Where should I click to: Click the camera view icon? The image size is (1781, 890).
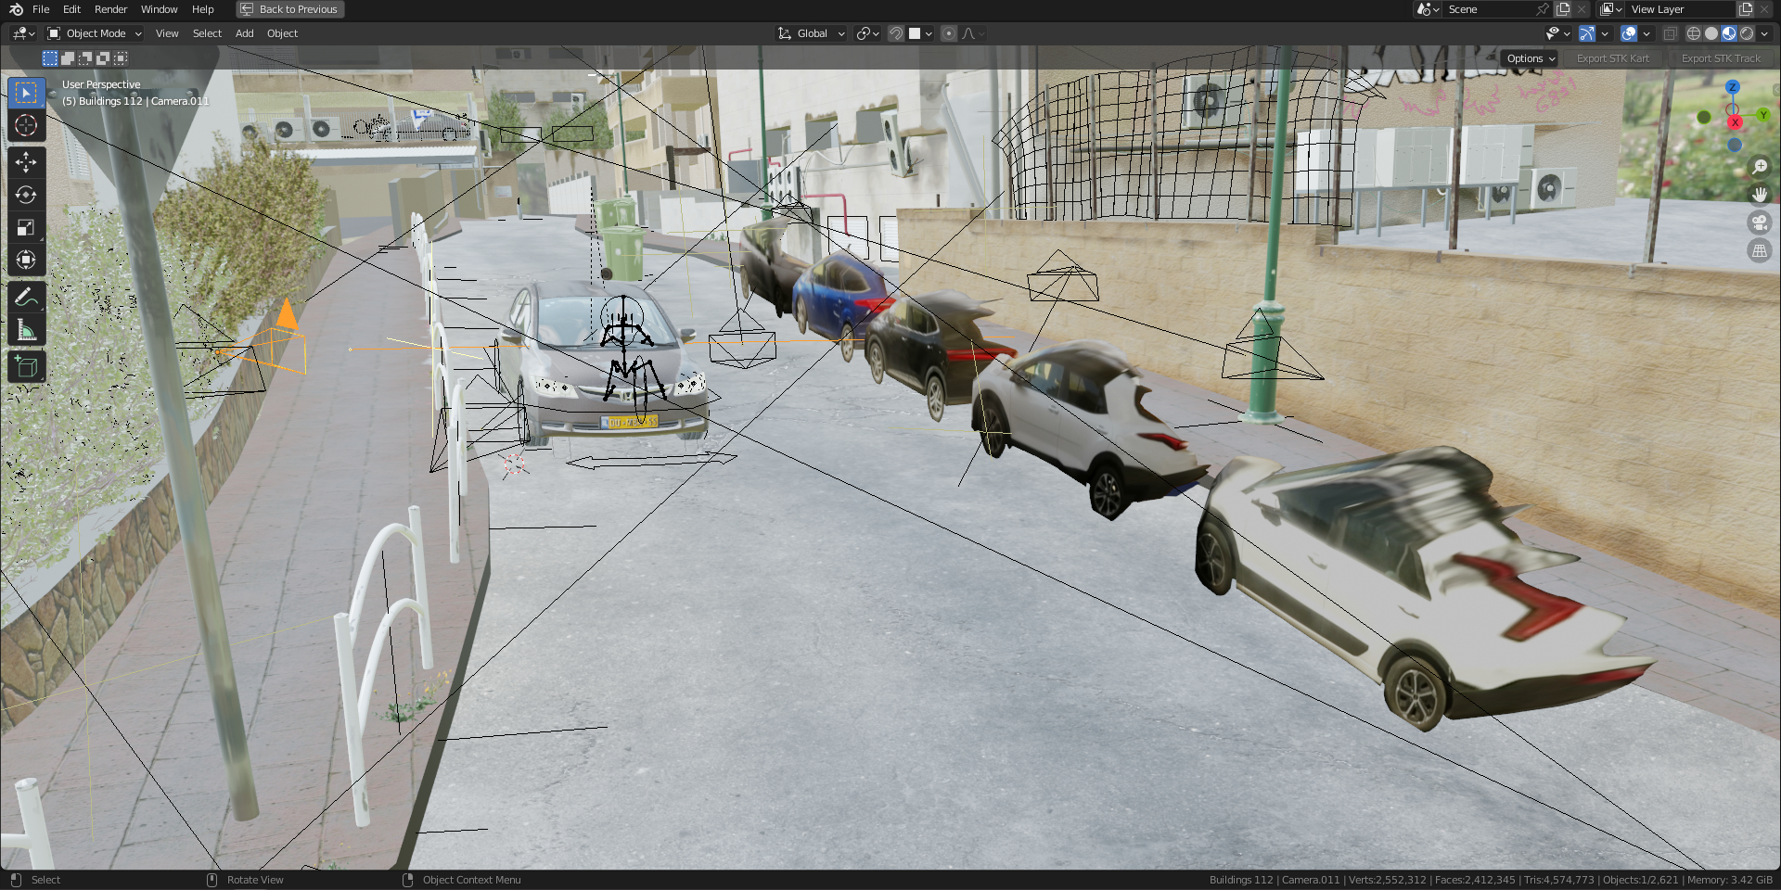click(1759, 222)
